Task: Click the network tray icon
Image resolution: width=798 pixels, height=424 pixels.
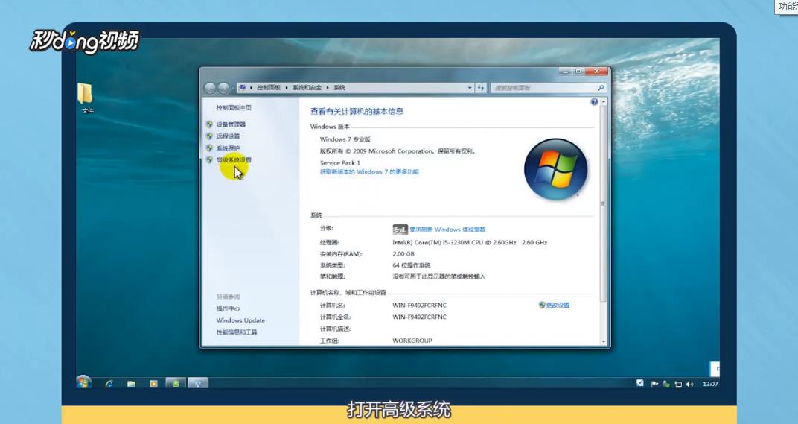Action: [678, 384]
